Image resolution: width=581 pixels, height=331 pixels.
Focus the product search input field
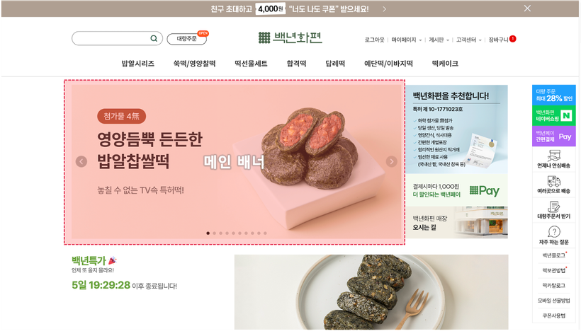(111, 38)
